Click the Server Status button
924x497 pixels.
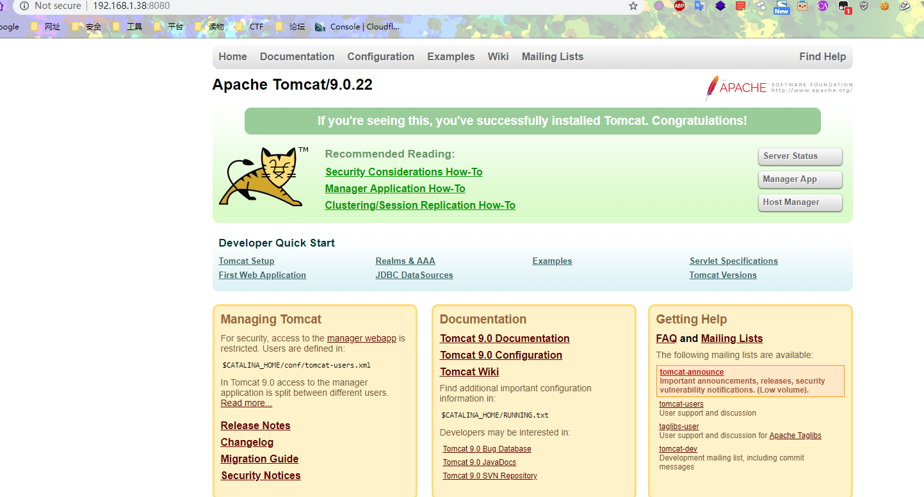800,156
